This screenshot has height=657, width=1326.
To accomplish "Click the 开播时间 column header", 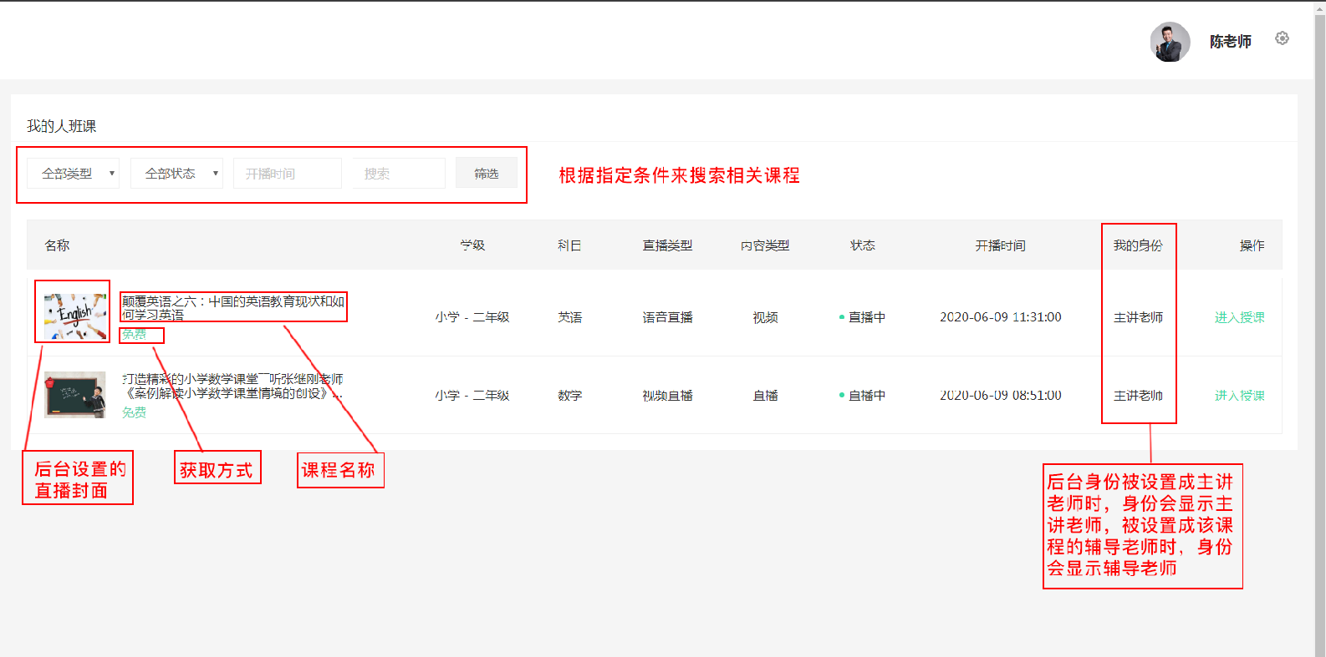I will pyautogui.click(x=1000, y=245).
